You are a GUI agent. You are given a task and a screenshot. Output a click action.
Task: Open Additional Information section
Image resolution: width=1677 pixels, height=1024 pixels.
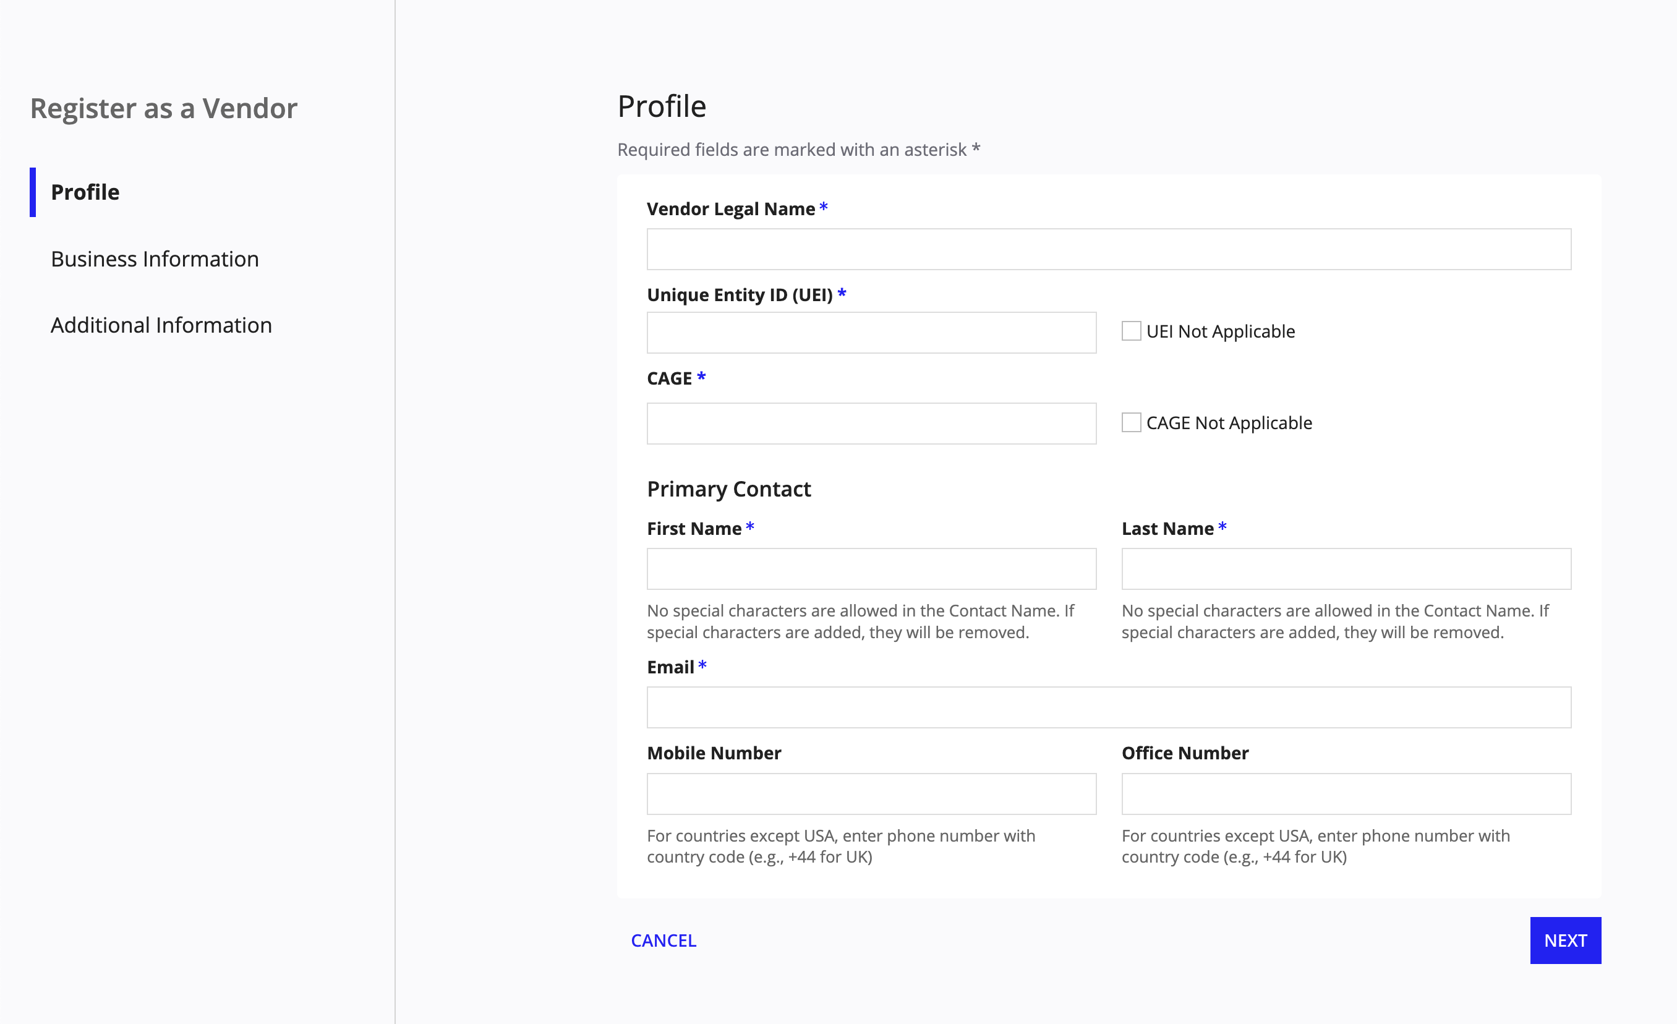(162, 325)
